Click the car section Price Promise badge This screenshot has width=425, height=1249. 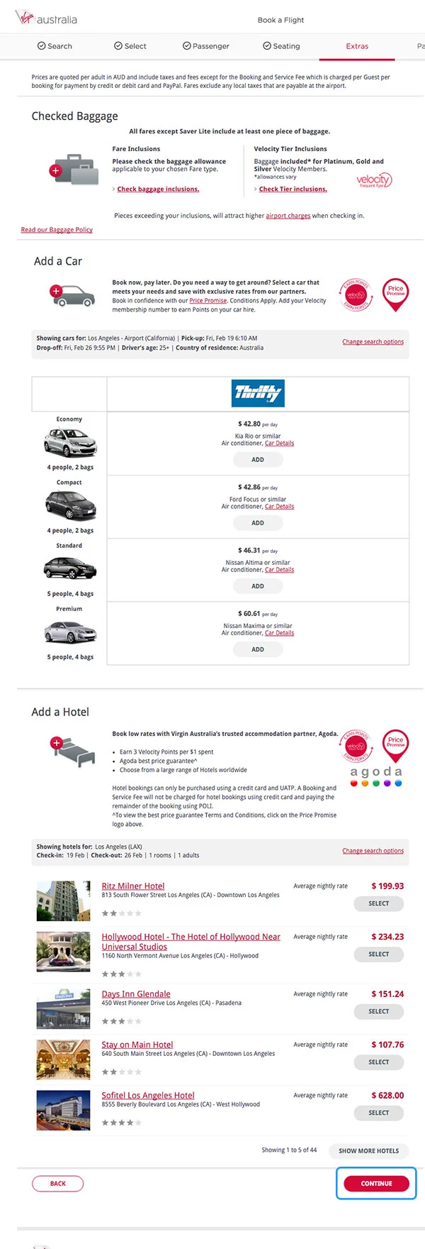[395, 294]
